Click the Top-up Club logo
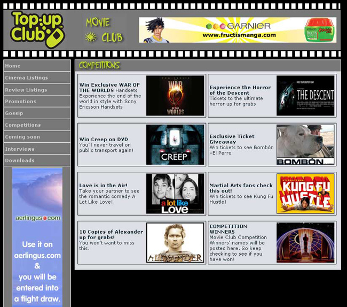Screen dimensions: 347x307 pyautogui.click(x=37, y=29)
